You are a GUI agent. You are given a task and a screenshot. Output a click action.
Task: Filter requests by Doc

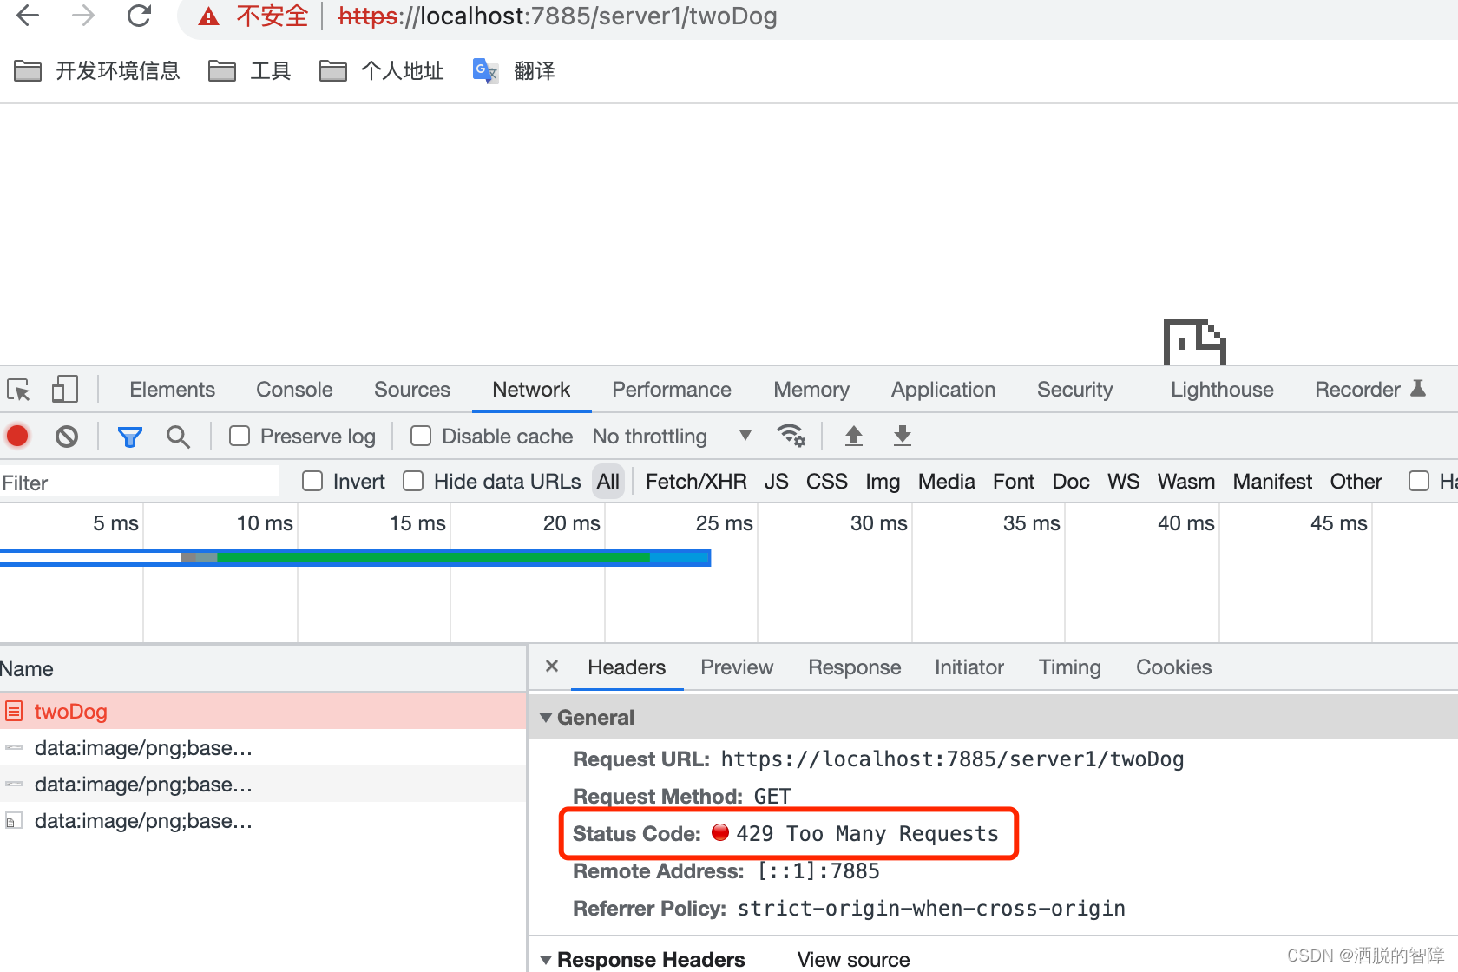[1071, 481]
